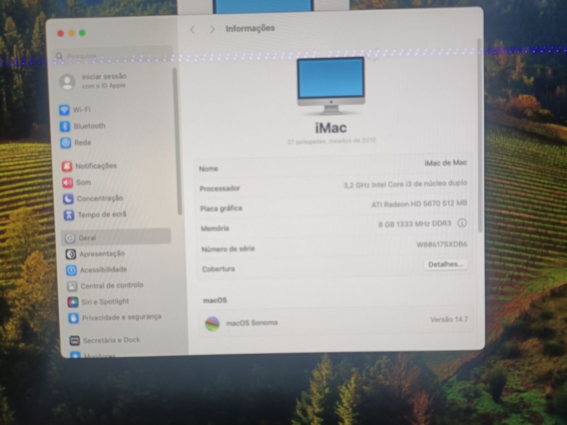Screen dimensions: 567x425
Task: Click the iMac de Mac name value
Action: click(x=445, y=163)
